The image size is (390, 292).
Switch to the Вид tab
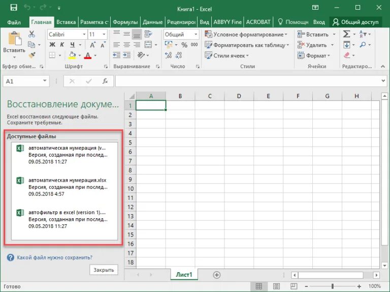click(204, 22)
